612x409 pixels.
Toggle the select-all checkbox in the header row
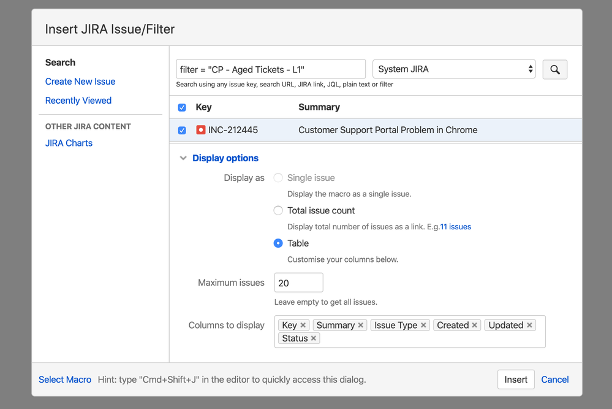(182, 107)
